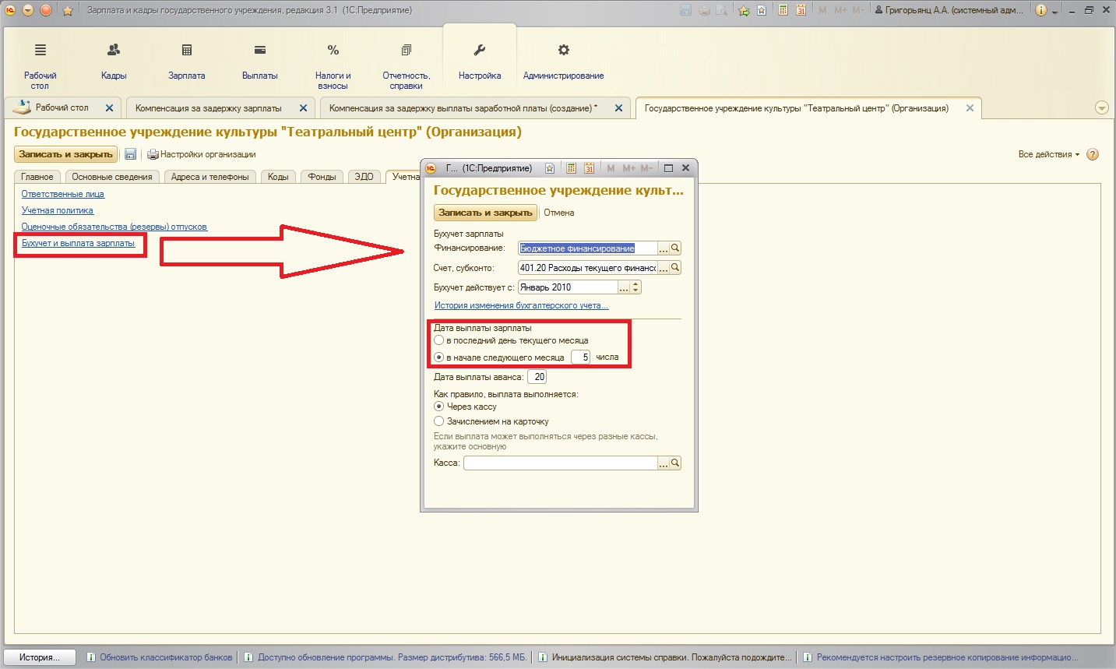Click the Дата выплаты аванса field
The width and height of the screenshot is (1116, 669).
point(537,377)
